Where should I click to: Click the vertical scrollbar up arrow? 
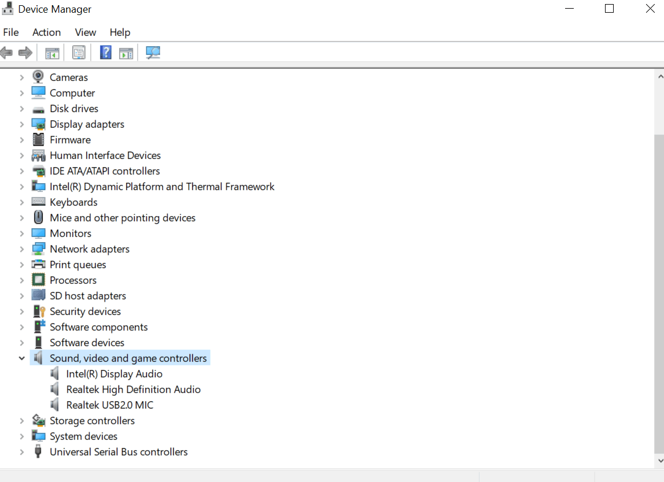coord(659,75)
